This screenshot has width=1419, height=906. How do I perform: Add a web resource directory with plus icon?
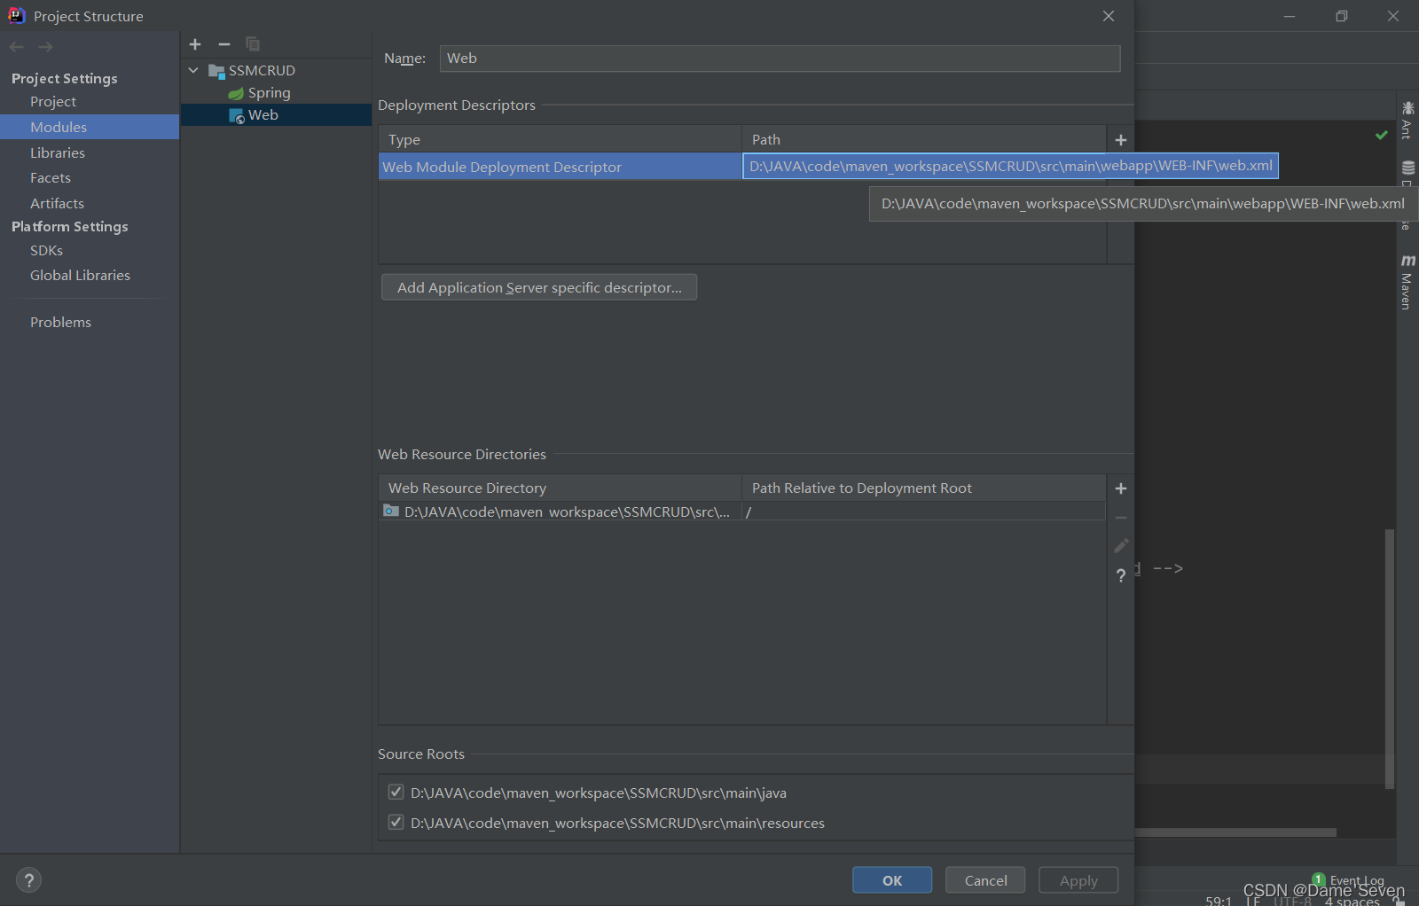point(1121,488)
